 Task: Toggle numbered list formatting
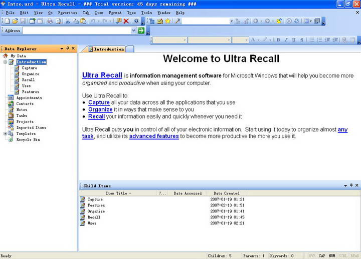[319, 40]
